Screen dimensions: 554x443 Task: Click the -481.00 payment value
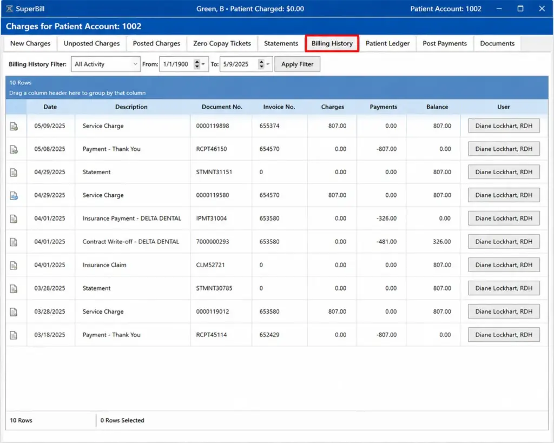point(386,242)
